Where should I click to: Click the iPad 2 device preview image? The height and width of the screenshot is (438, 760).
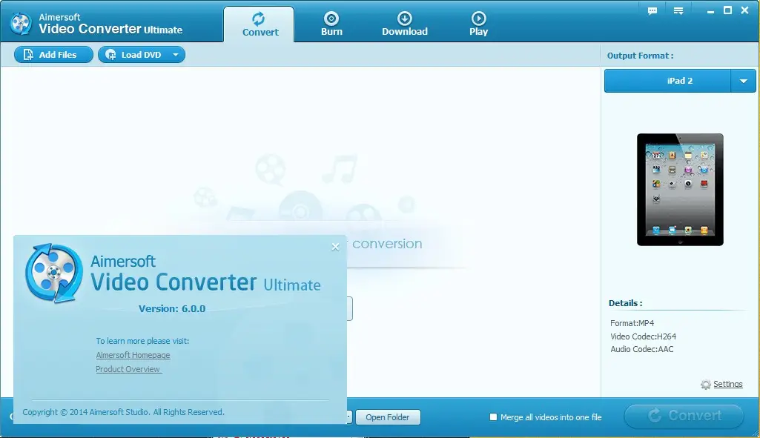[680, 190]
